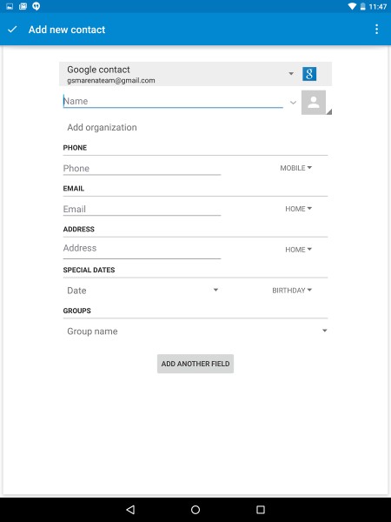Select a group from Group name

point(195,331)
